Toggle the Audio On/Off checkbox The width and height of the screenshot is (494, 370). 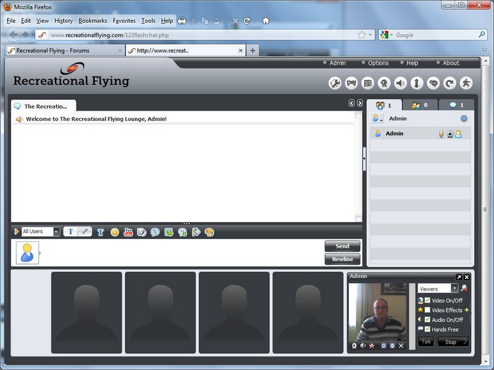coord(427,319)
